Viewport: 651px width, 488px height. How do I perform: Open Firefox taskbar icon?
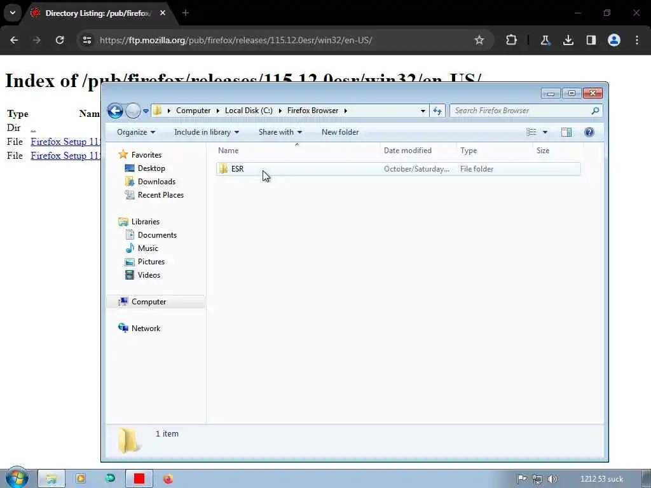(x=168, y=479)
